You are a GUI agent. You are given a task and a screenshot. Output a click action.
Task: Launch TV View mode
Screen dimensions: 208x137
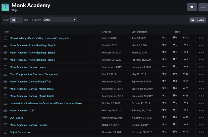pos(197,20)
